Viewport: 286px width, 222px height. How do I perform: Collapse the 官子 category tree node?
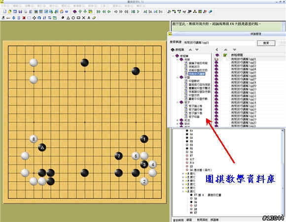click(x=178, y=102)
